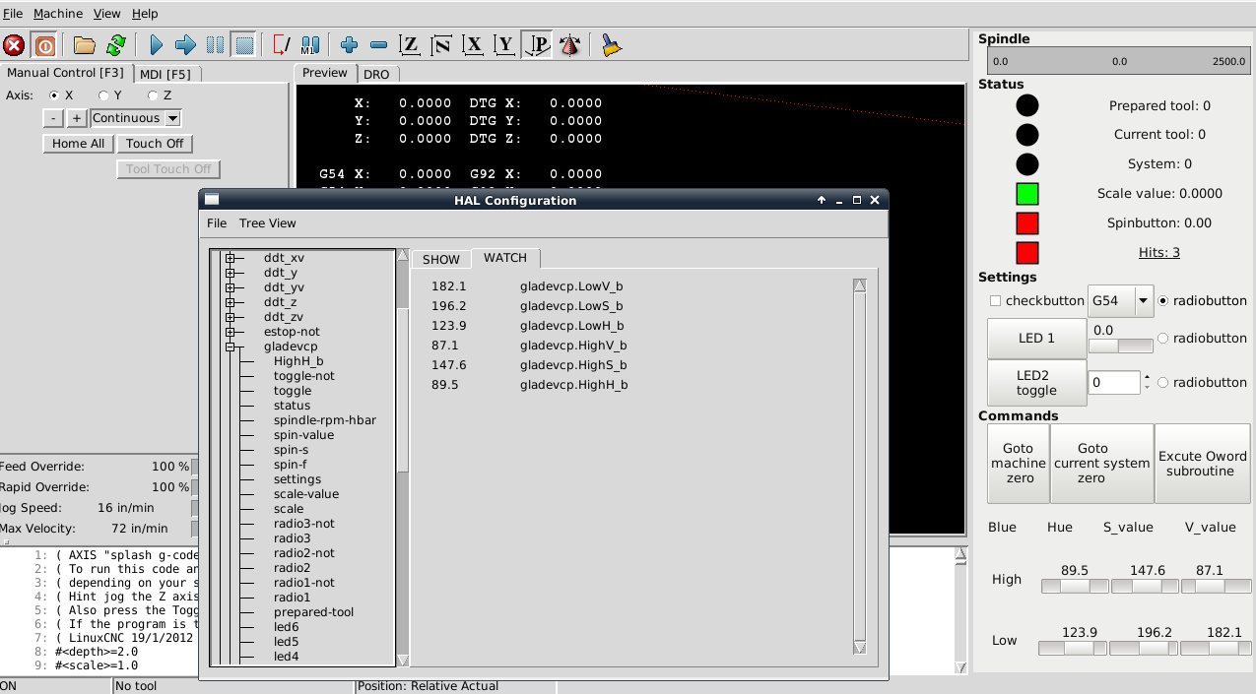Click the Goto machine zero button

1019,464
